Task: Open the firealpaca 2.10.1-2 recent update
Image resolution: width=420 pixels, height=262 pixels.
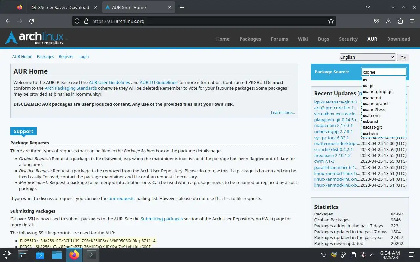Action: point(332,155)
